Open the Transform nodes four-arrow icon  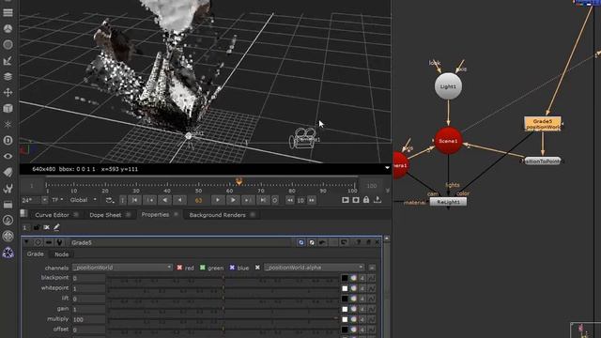(8, 92)
